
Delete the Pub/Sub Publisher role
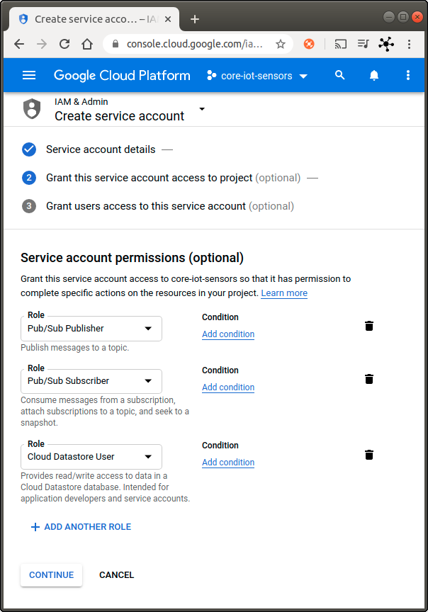point(368,326)
